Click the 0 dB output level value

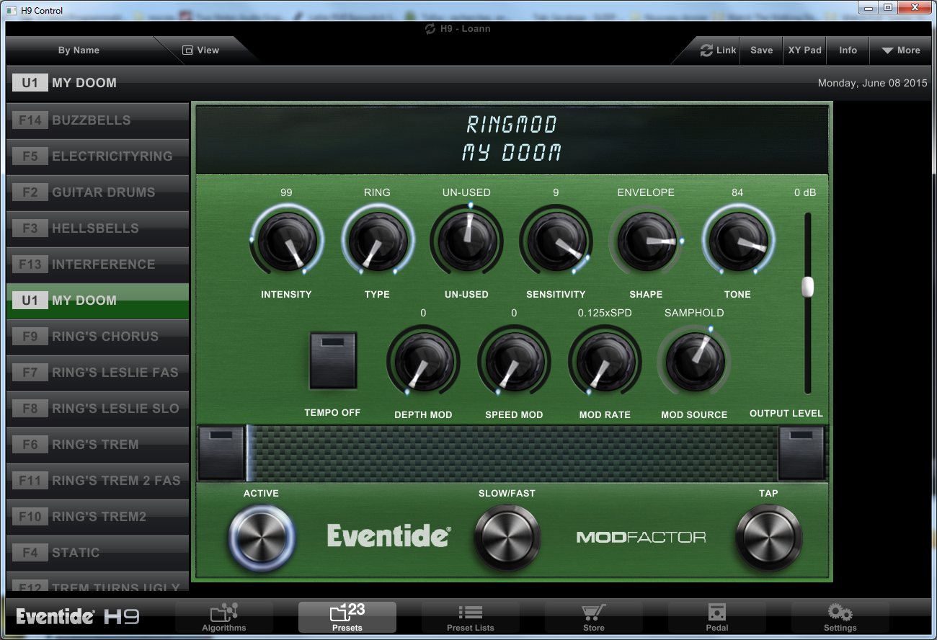tap(805, 192)
